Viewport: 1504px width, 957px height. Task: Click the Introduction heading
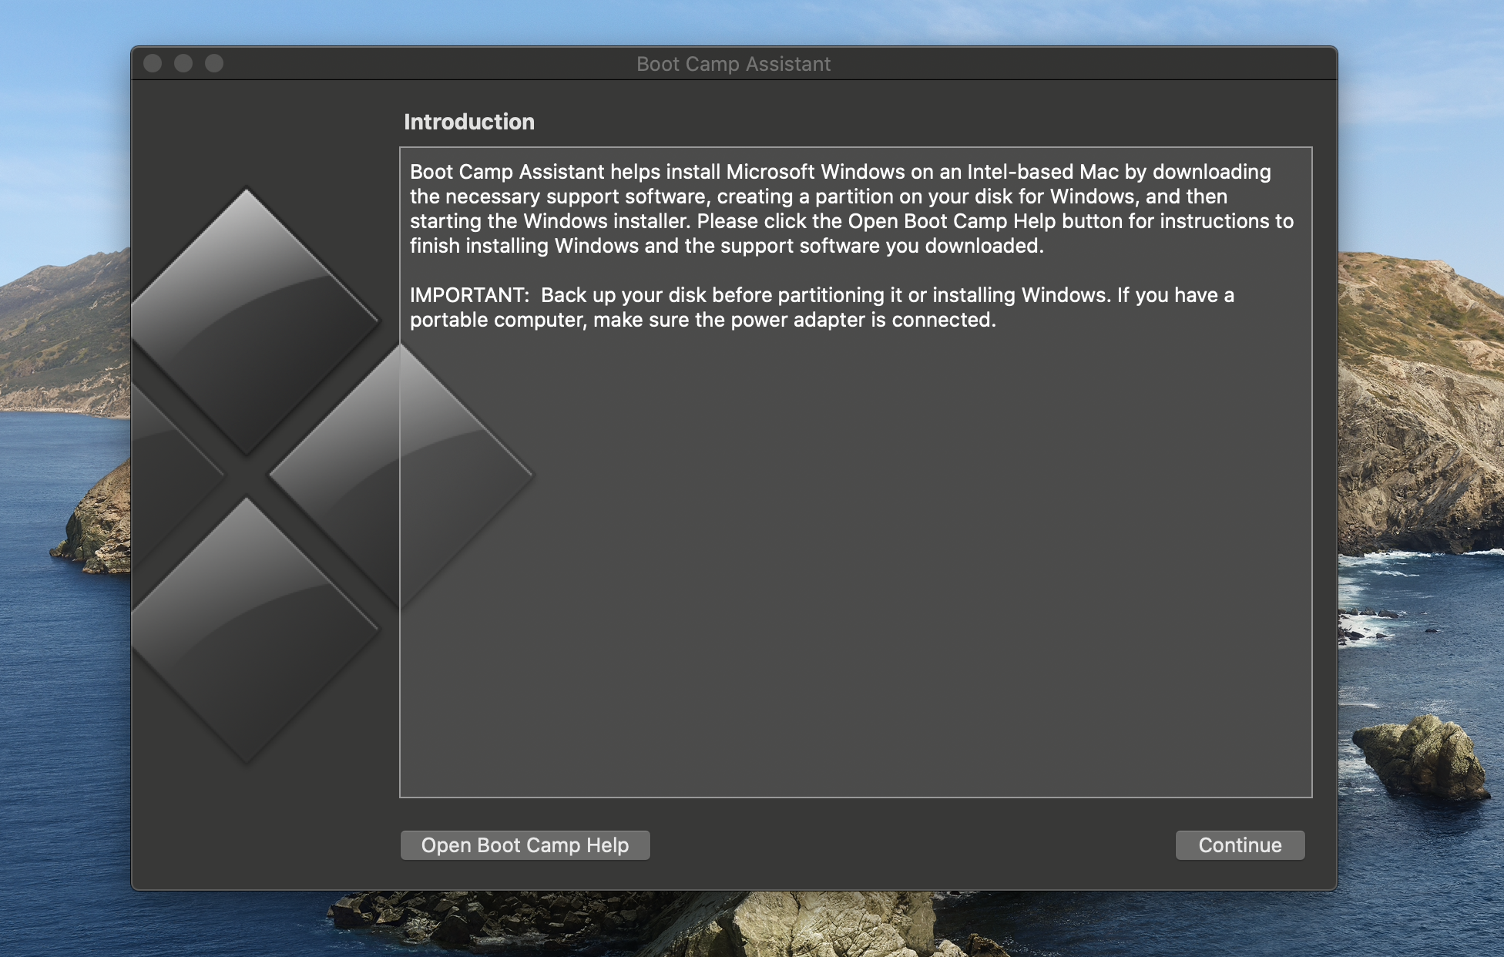click(x=468, y=122)
